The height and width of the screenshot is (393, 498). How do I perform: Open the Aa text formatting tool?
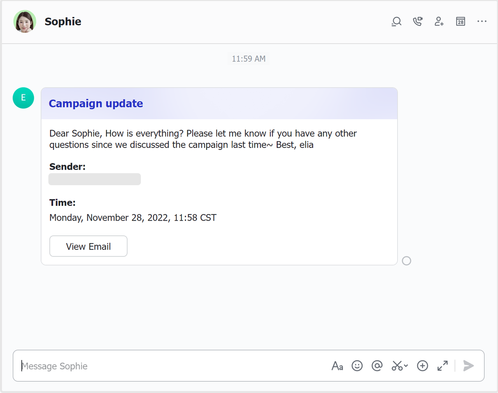coord(337,366)
